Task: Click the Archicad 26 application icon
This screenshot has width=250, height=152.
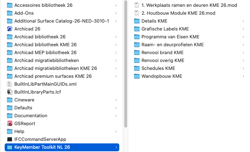Action: tap(10, 29)
